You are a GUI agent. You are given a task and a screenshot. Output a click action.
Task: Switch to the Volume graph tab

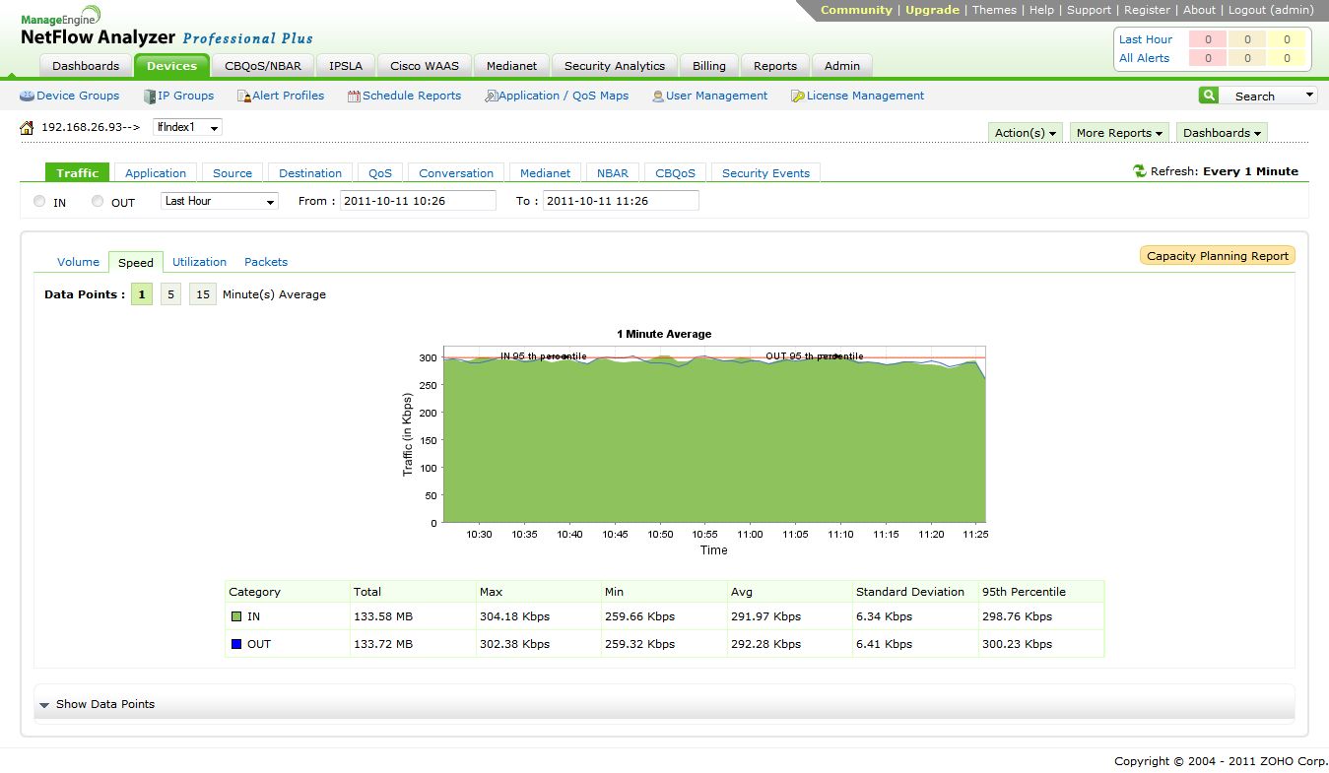(x=78, y=262)
